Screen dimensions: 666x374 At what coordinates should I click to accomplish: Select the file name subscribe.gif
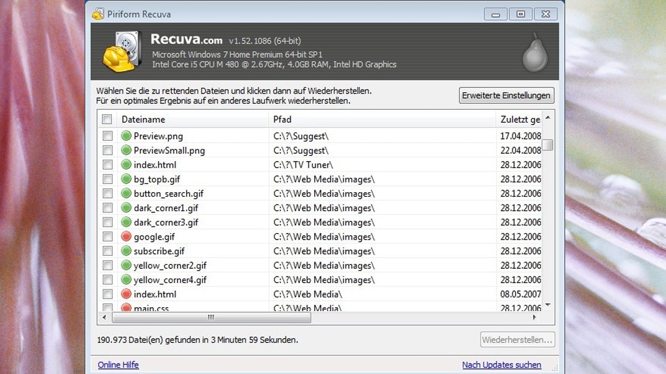(159, 251)
